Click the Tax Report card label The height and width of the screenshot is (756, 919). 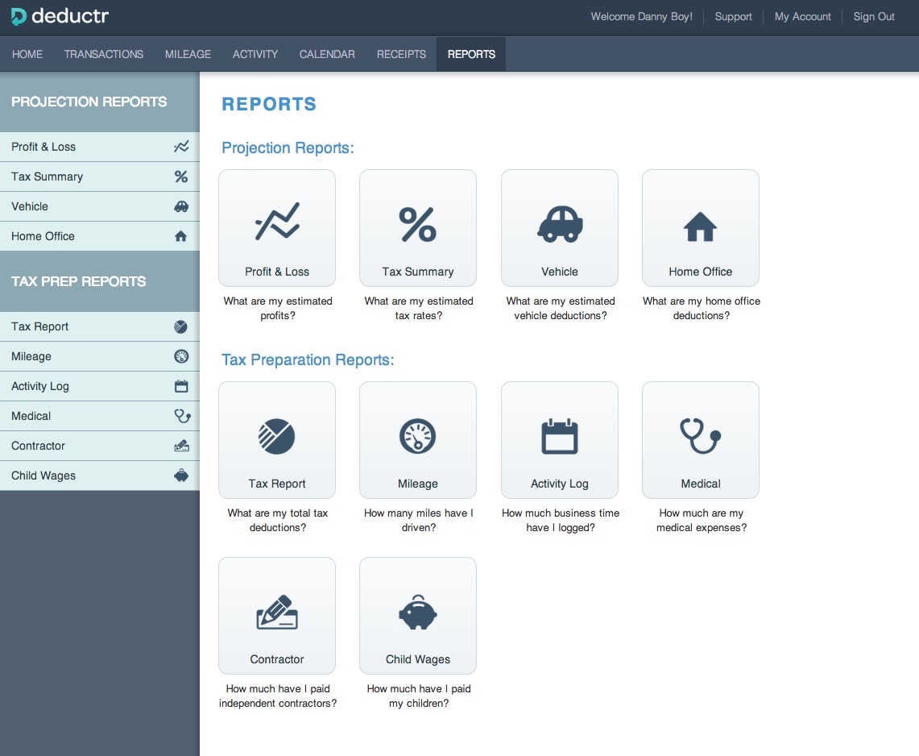click(276, 484)
